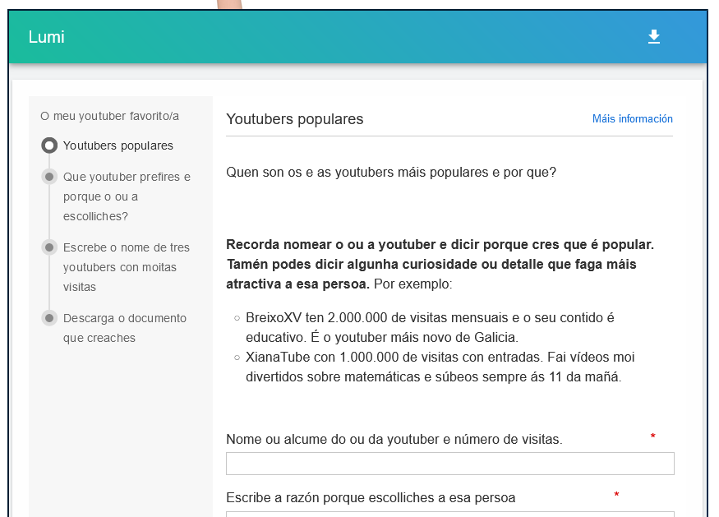Click the O meu youtuber favorito/a heading
This screenshot has width=719, height=517.
(108, 116)
